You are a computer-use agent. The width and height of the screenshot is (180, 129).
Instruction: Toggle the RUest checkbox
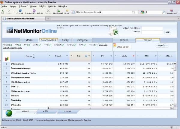pos(10,45)
